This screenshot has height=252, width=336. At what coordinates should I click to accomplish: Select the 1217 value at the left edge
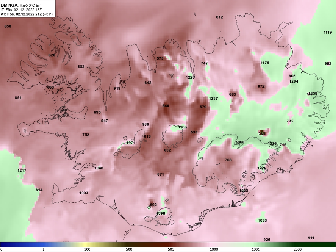tap(22, 171)
